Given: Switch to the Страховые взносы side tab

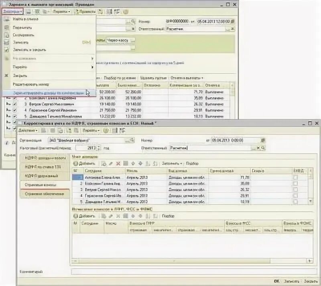Looking at the screenshot, I should (x=45, y=185).
